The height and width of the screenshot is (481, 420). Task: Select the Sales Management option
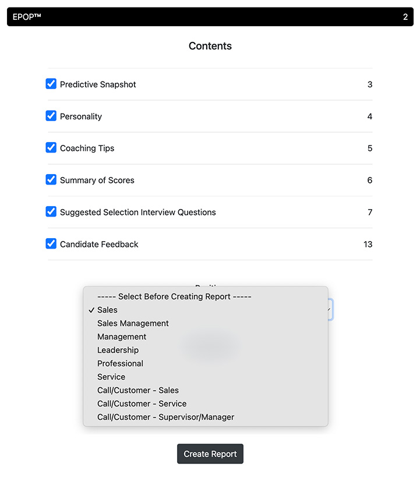click(133, 323)
